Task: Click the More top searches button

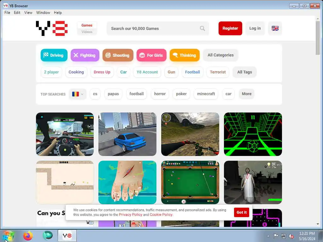Action: pyautogui.click(x=247, y=94)
